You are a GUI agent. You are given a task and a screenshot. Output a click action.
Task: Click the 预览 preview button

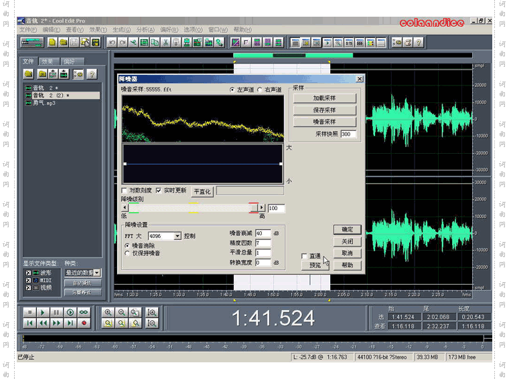click(x=315, y=265)
